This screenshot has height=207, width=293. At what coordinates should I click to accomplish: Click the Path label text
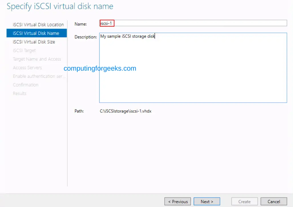(x=79, y=111)
